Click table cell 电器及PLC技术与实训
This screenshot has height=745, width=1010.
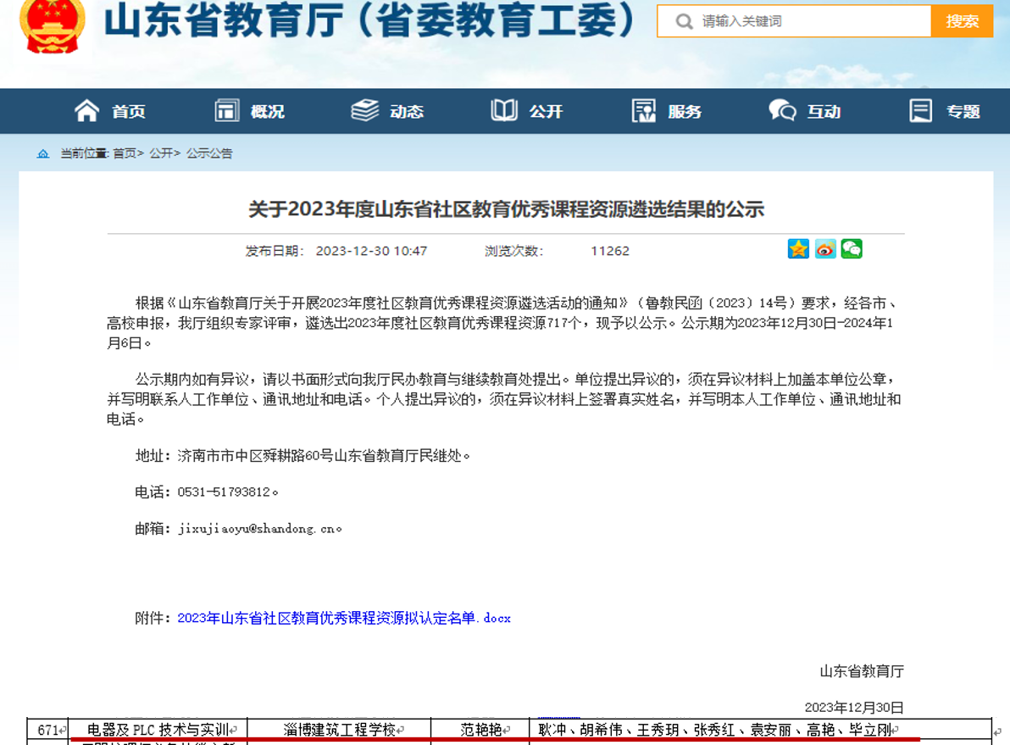click(x=158, y=731)
